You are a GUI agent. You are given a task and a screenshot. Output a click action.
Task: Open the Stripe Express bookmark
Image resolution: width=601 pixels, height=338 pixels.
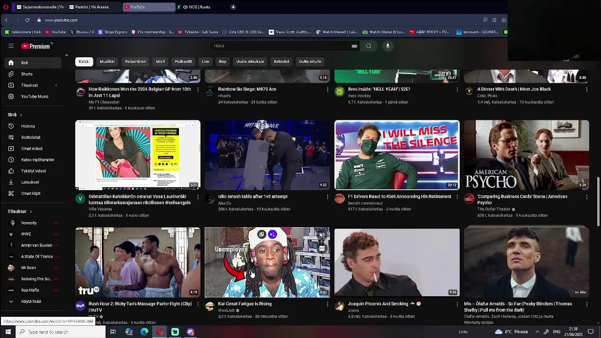112,32
